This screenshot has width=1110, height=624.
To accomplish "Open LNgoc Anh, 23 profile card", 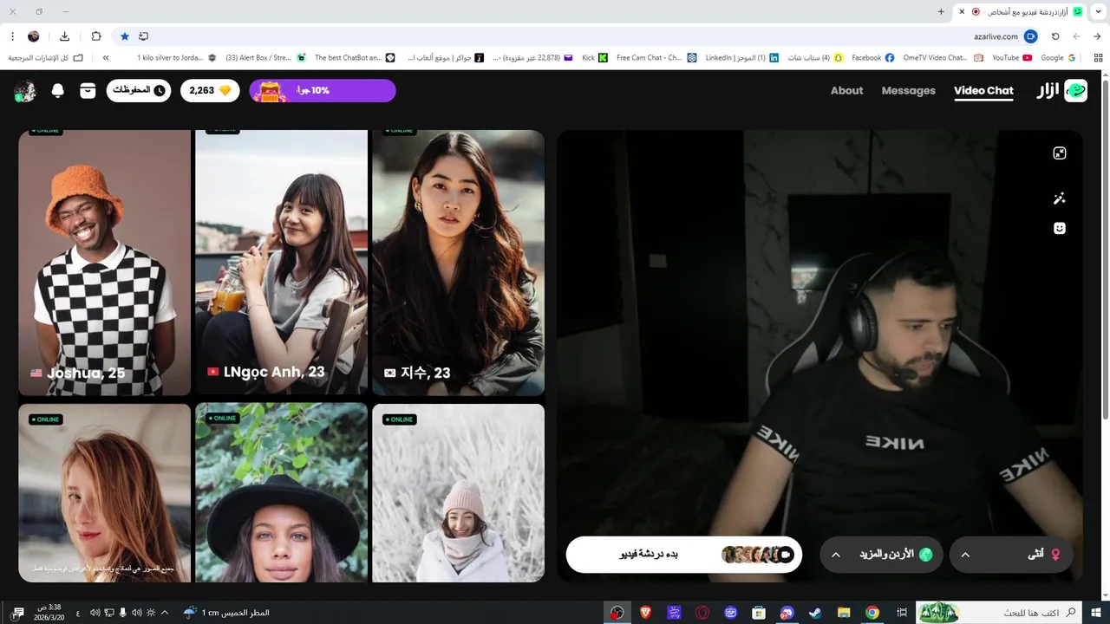I will [x=281, y=263].
